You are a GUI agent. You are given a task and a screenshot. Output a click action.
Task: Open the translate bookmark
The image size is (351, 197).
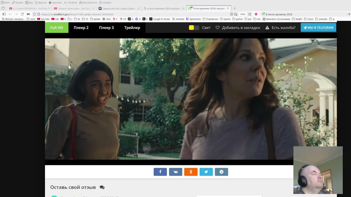click(x=178, y=19)
